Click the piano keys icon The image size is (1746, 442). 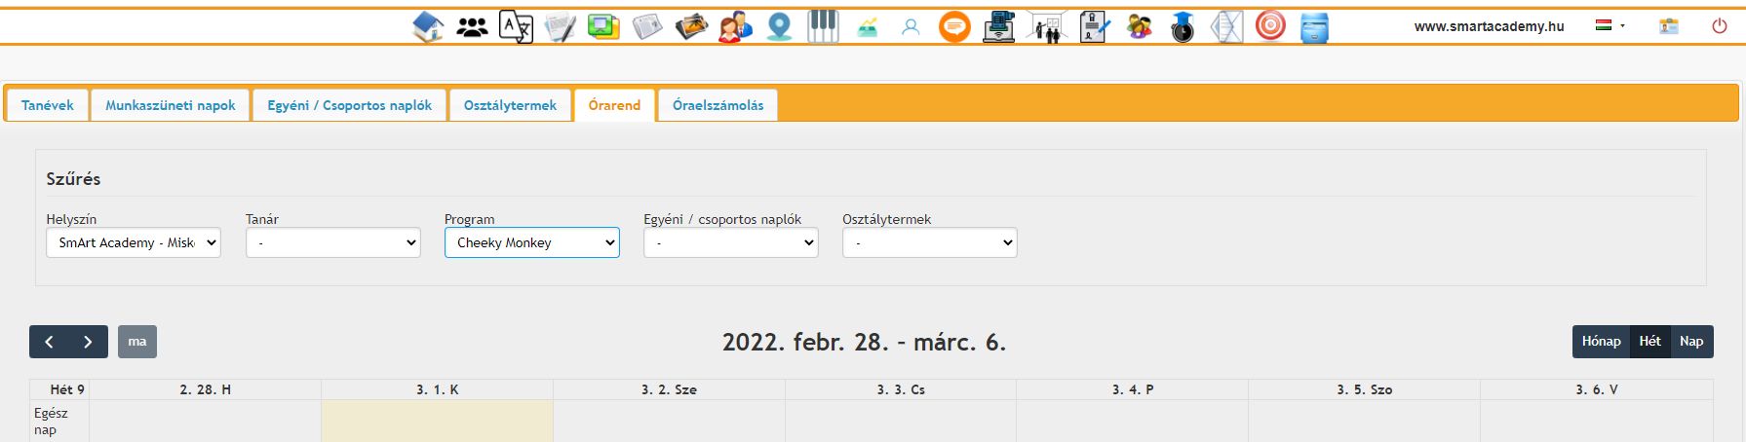(823, 26)
